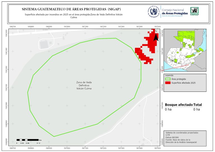
Task: Click the Leyenda legend title
Action: coord(169,76)
